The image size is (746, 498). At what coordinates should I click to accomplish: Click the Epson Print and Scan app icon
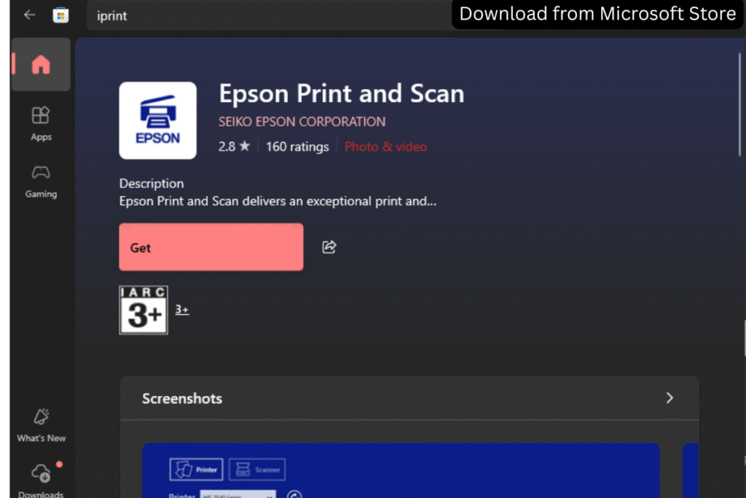click(157, 120)
